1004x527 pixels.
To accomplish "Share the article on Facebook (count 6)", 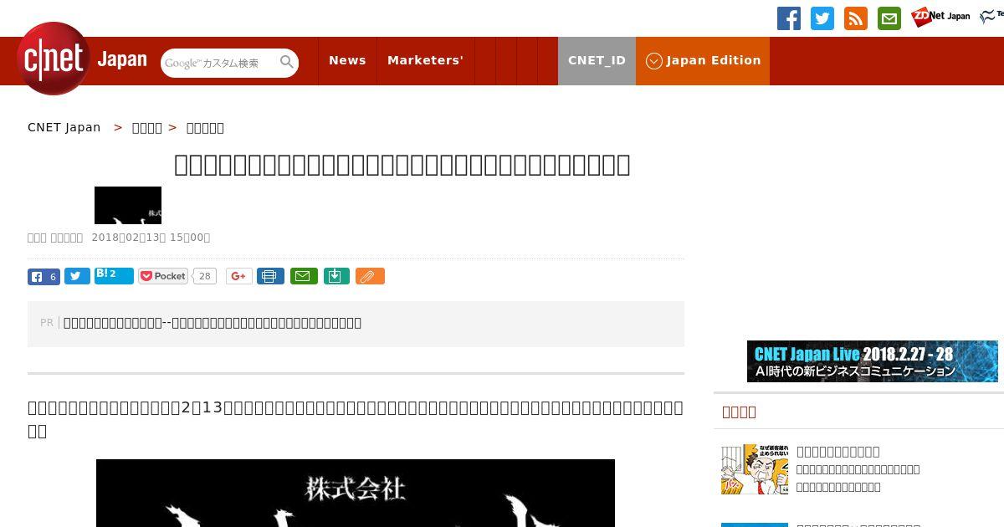I will pos(44,277).
